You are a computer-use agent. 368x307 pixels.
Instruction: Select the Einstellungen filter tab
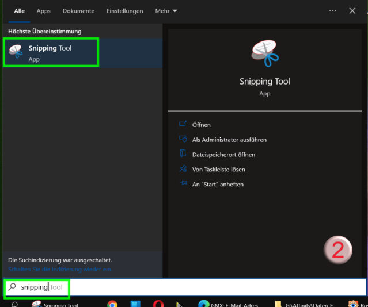coord(125,11)
